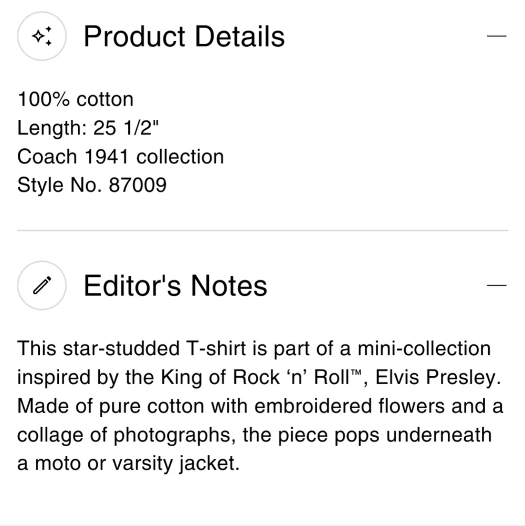Click the divider line between the sections

tap(262, 230)
